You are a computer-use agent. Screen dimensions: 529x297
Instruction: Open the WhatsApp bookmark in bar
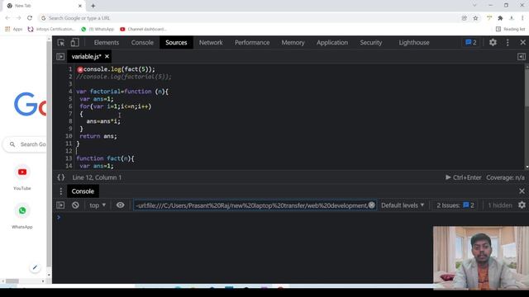(x=98, y=30)
